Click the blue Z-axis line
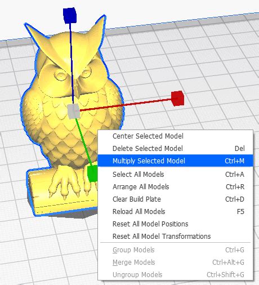The height and width of the screenshot is (285, 259). 72,64
